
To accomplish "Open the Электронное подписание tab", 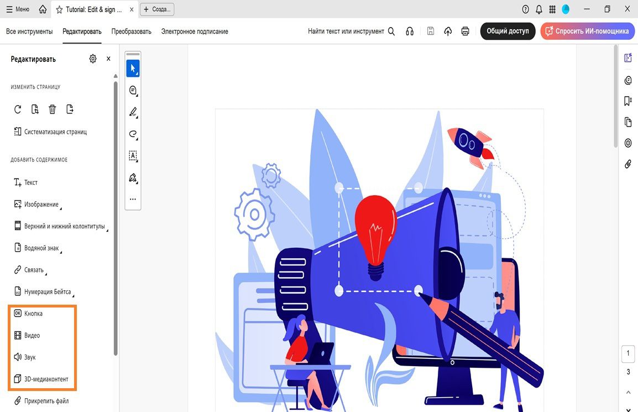I will point(195,32).
